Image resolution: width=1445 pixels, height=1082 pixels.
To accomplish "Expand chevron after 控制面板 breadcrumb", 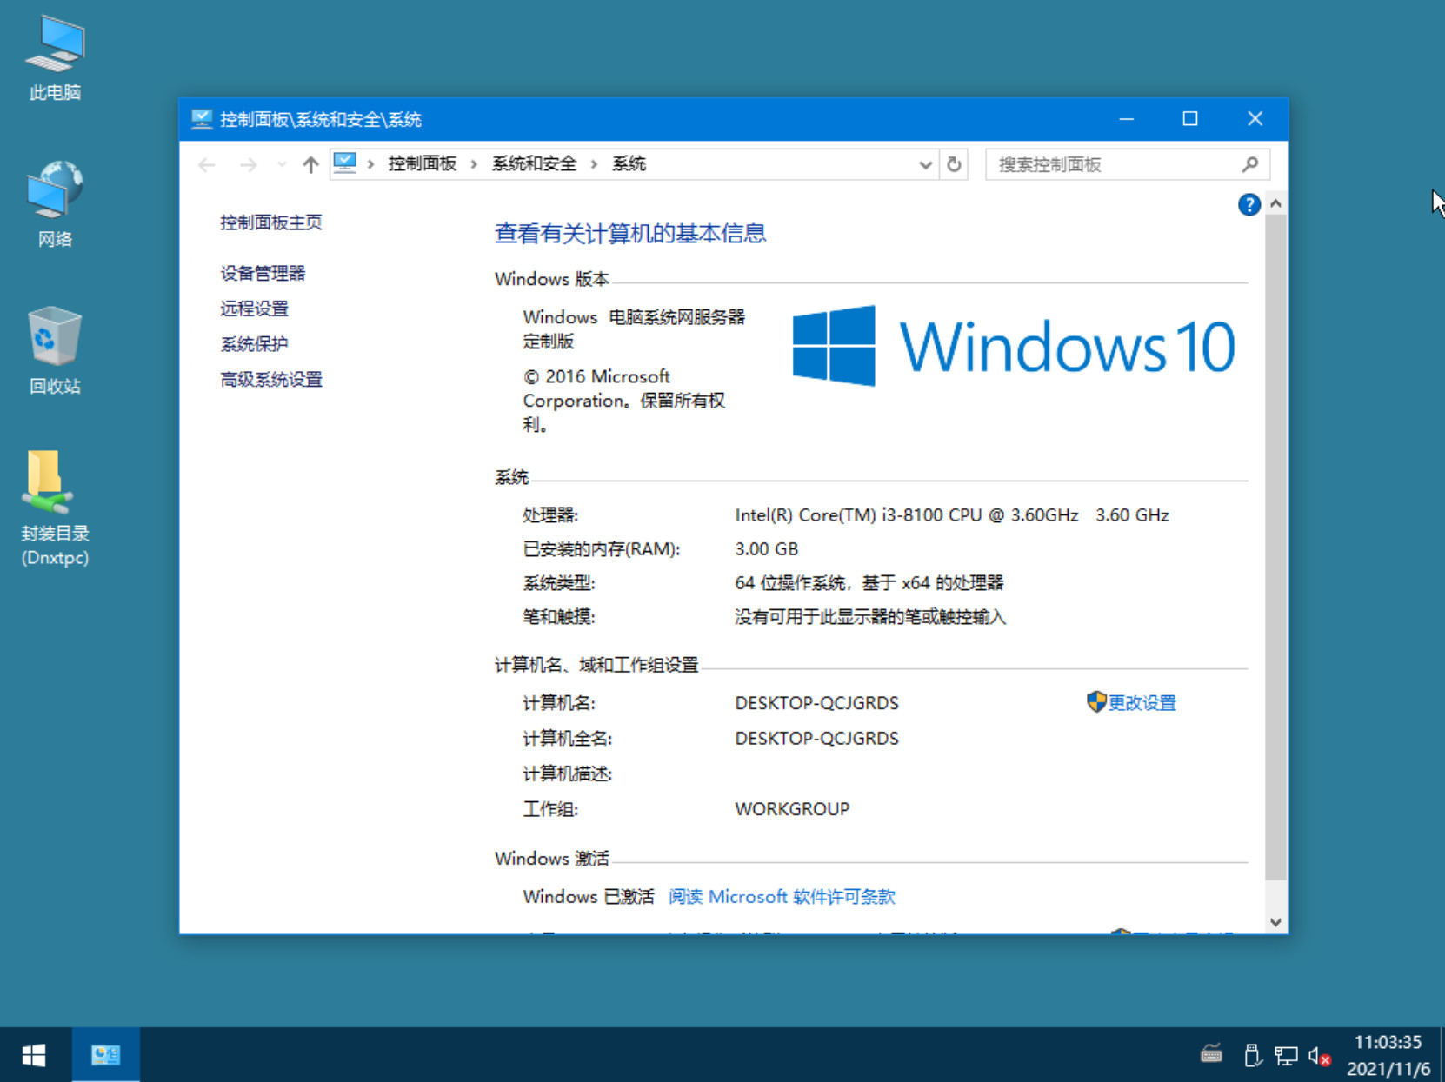I will click(474, 164).
